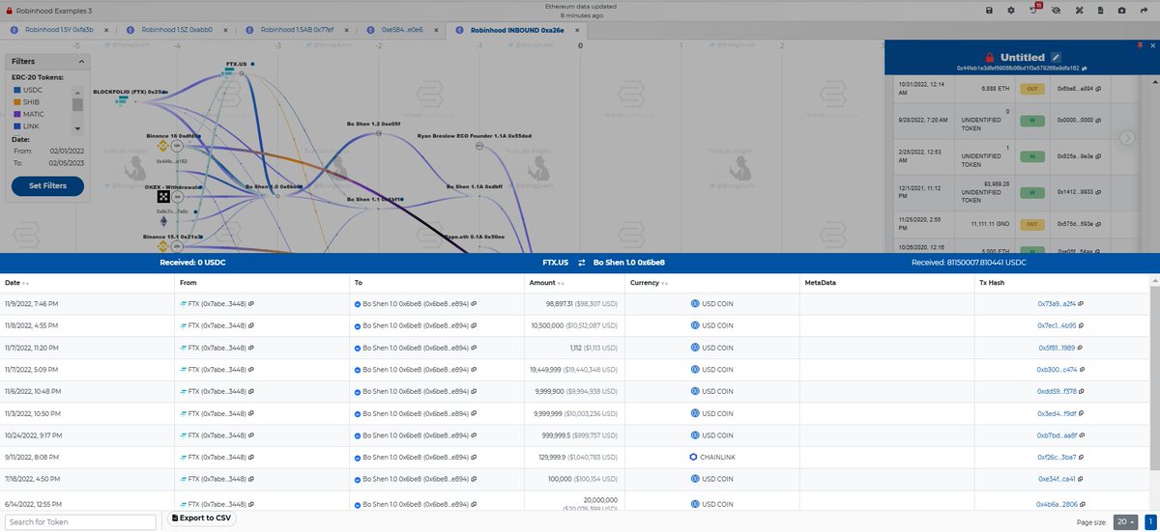Screen dimensions: 1160x532
Task: Click the swap direction arrows between FTX.US and Bo Shen
Action: point(581,262)
